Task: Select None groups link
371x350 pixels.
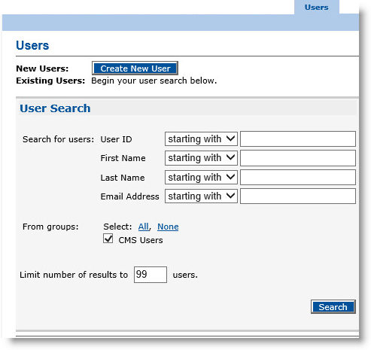Action: coord(168,227)
